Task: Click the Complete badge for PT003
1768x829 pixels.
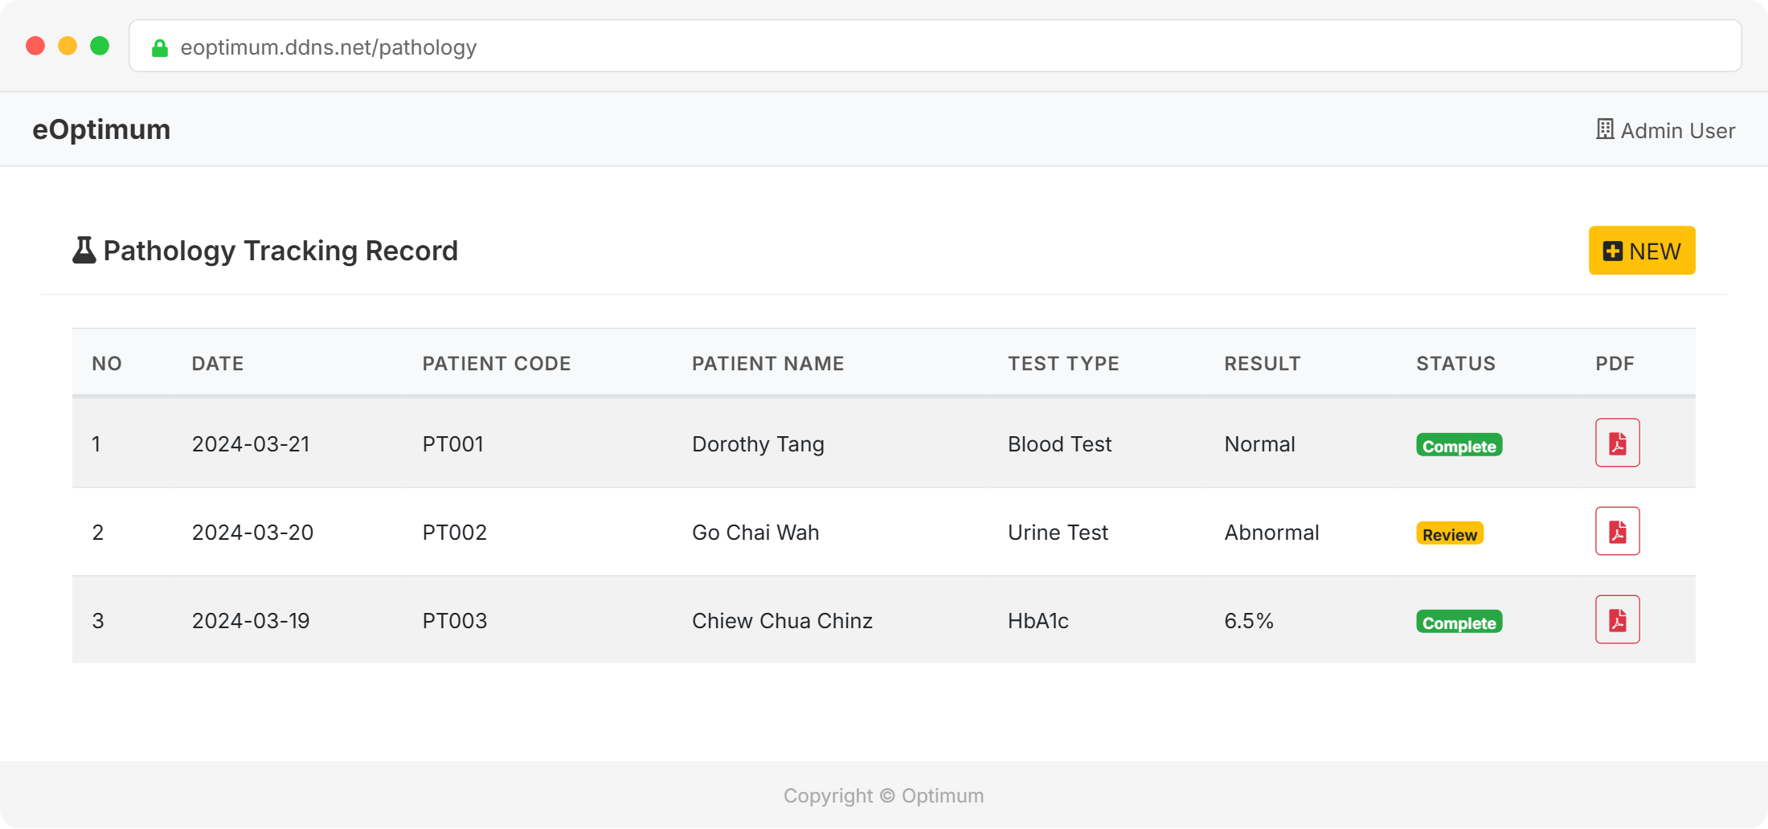Action: pos(1459,623)
